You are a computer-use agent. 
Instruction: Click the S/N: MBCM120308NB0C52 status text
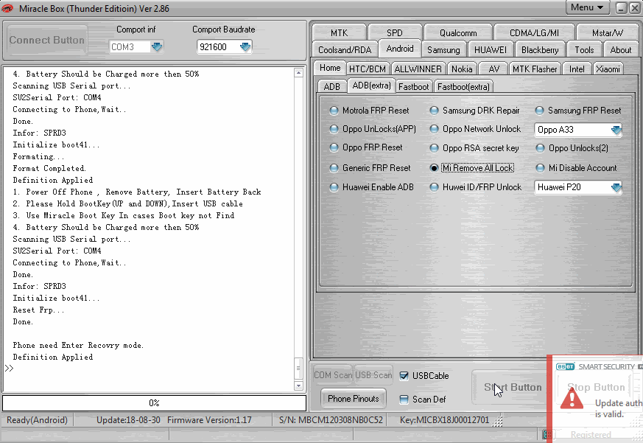tap(331, 420)
